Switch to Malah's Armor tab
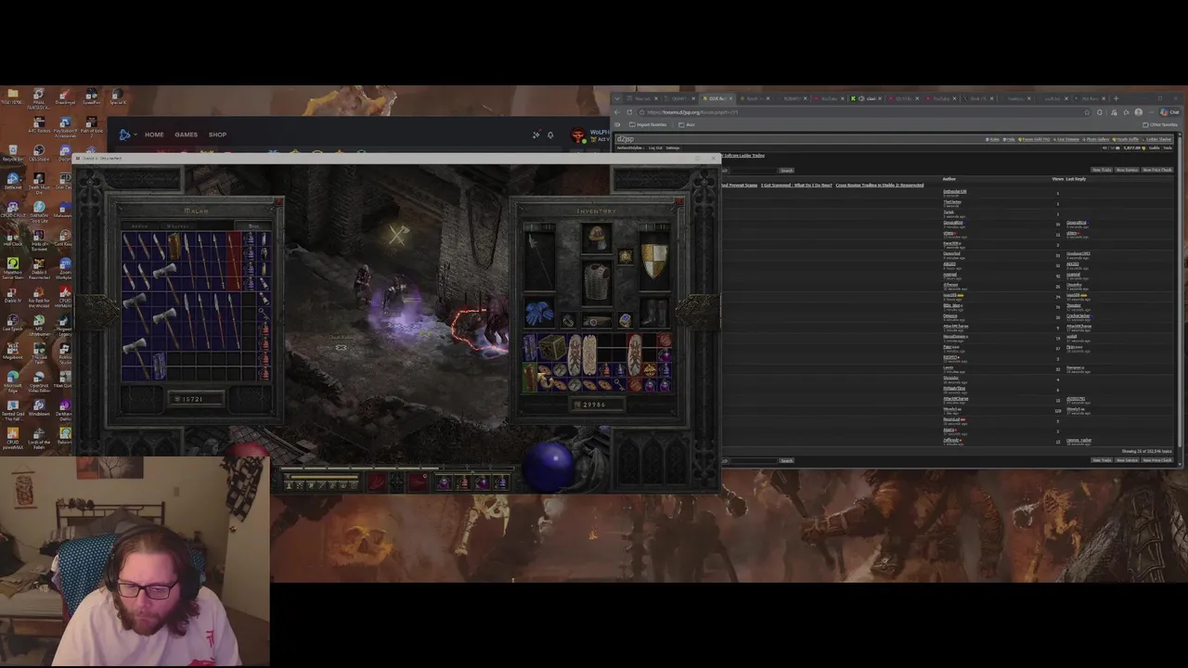Viewport: 1188px width, 668px height. (140, 225)
